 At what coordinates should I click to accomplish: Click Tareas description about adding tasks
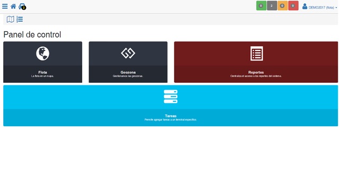tap(171, 119)
